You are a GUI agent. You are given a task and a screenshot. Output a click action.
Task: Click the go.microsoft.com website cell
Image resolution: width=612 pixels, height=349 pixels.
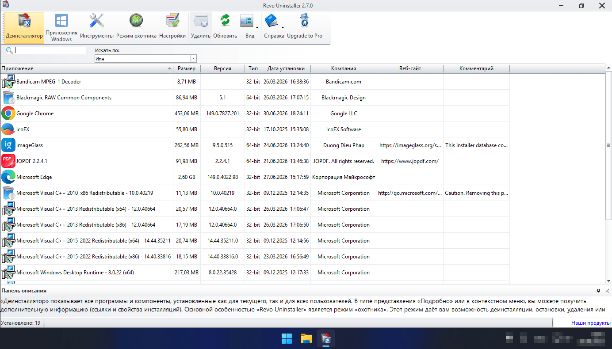coord(410,193)
